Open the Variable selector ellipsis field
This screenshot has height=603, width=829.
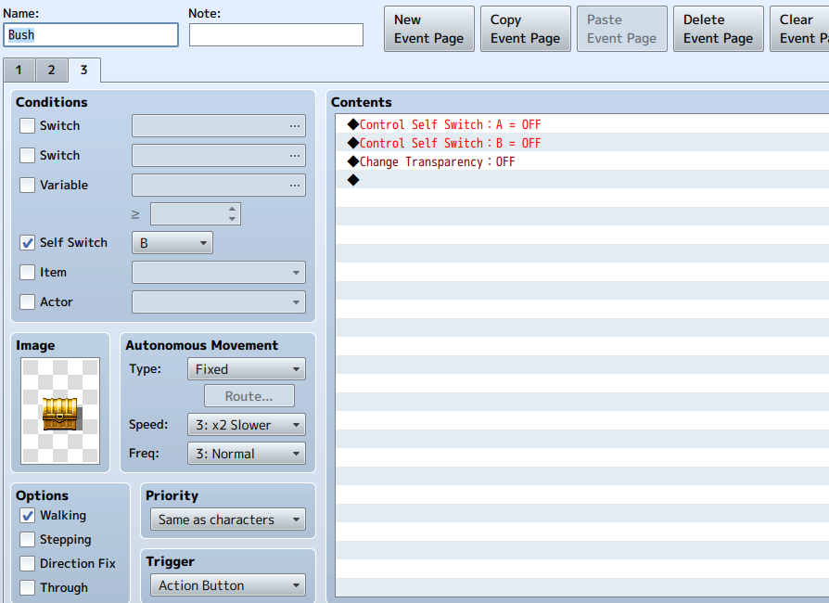(219, 186)
